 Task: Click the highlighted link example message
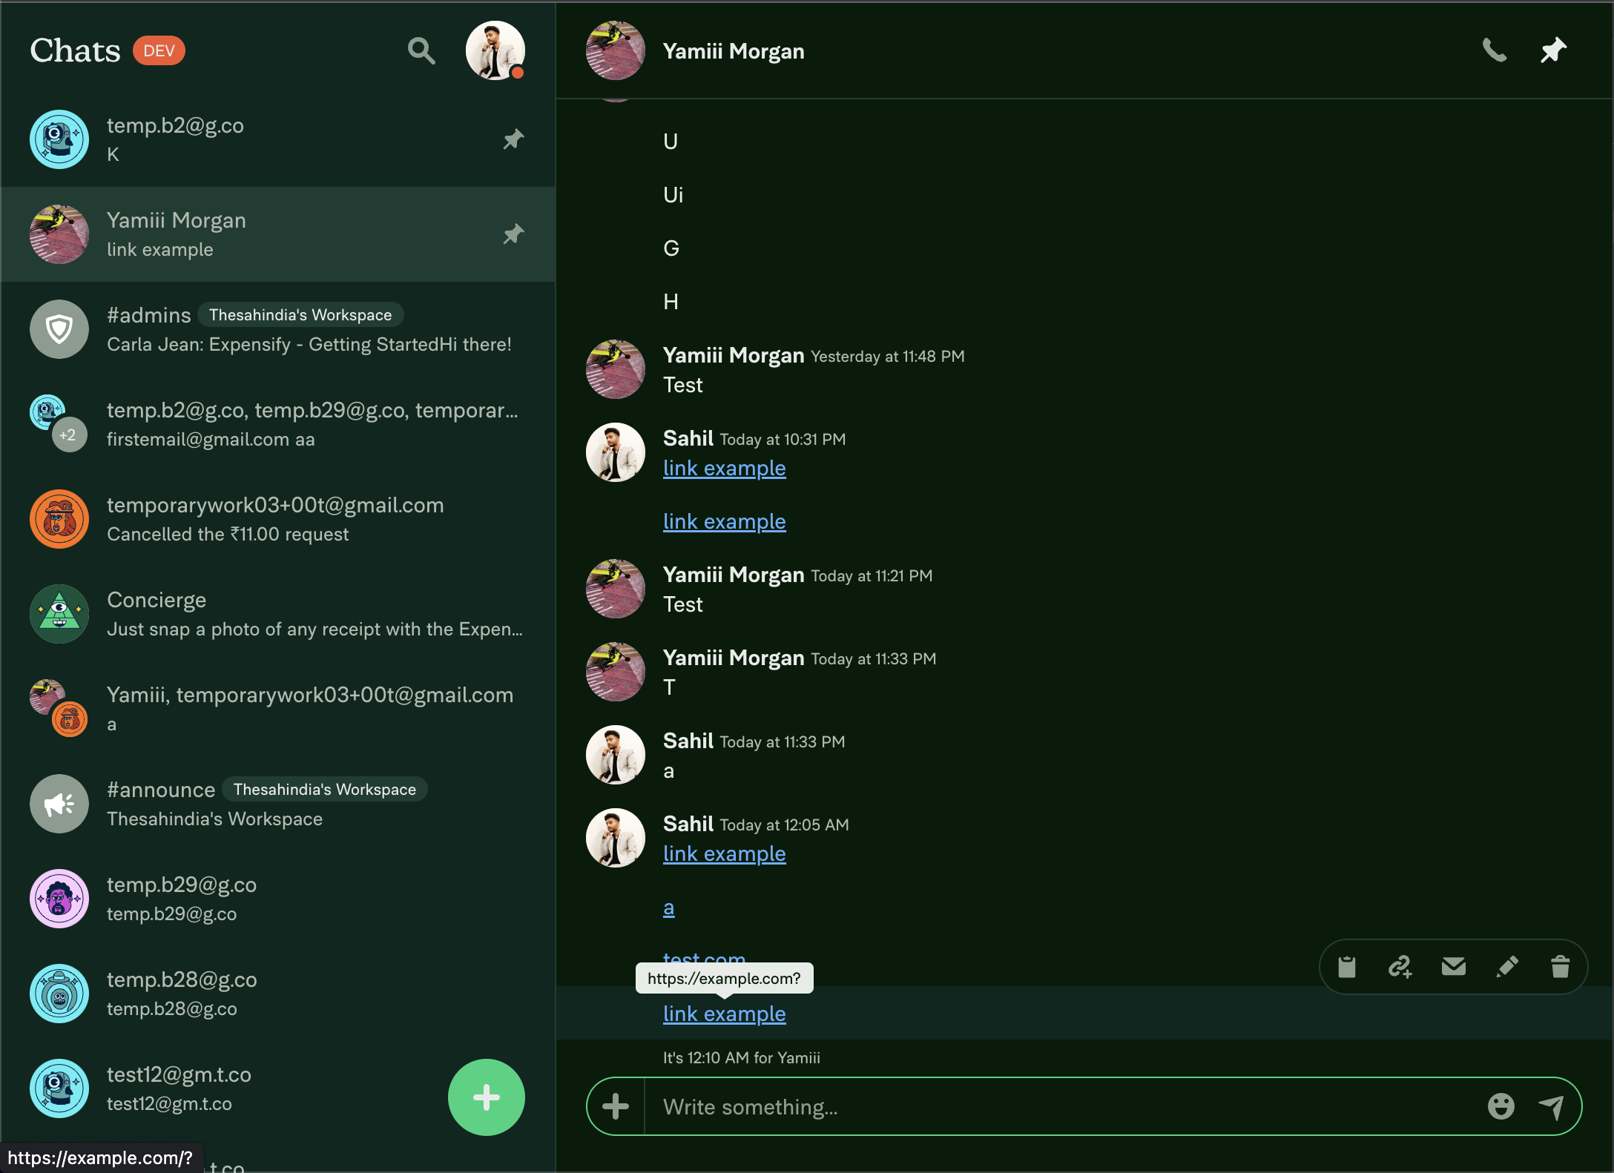pyautogui.click(x=724, y=1014)
